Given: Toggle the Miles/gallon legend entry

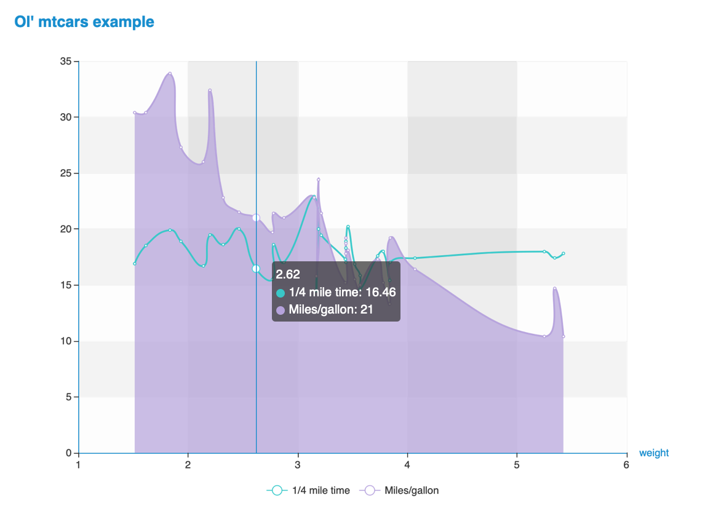Looking at the screenshot, I should 399,490.
